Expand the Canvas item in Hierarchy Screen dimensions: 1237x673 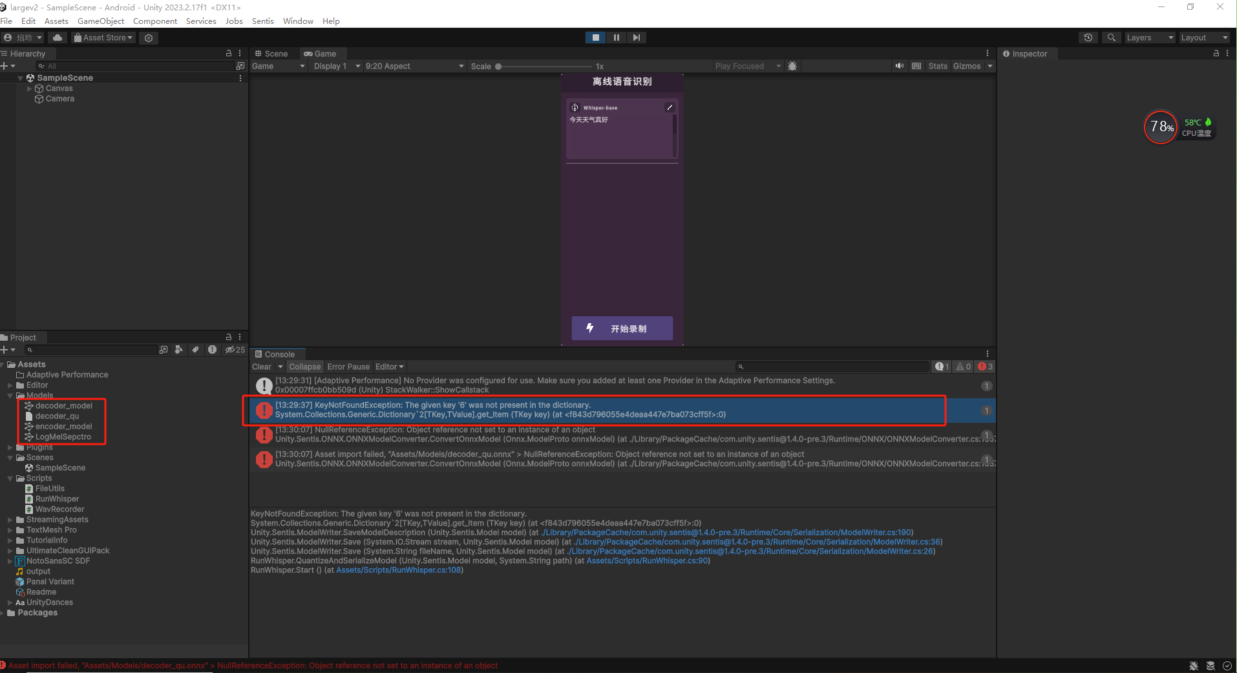click(29, 88)
